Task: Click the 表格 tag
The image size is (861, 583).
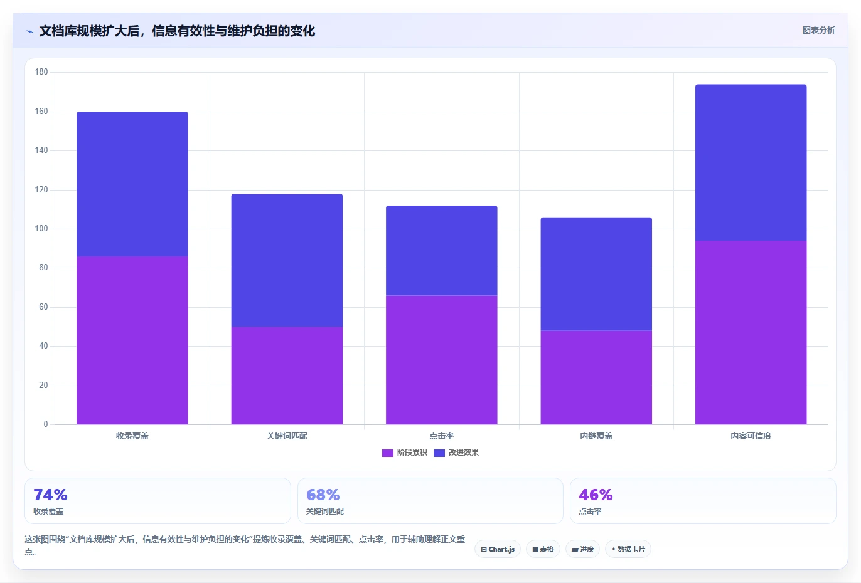Action: click(543, 549)
